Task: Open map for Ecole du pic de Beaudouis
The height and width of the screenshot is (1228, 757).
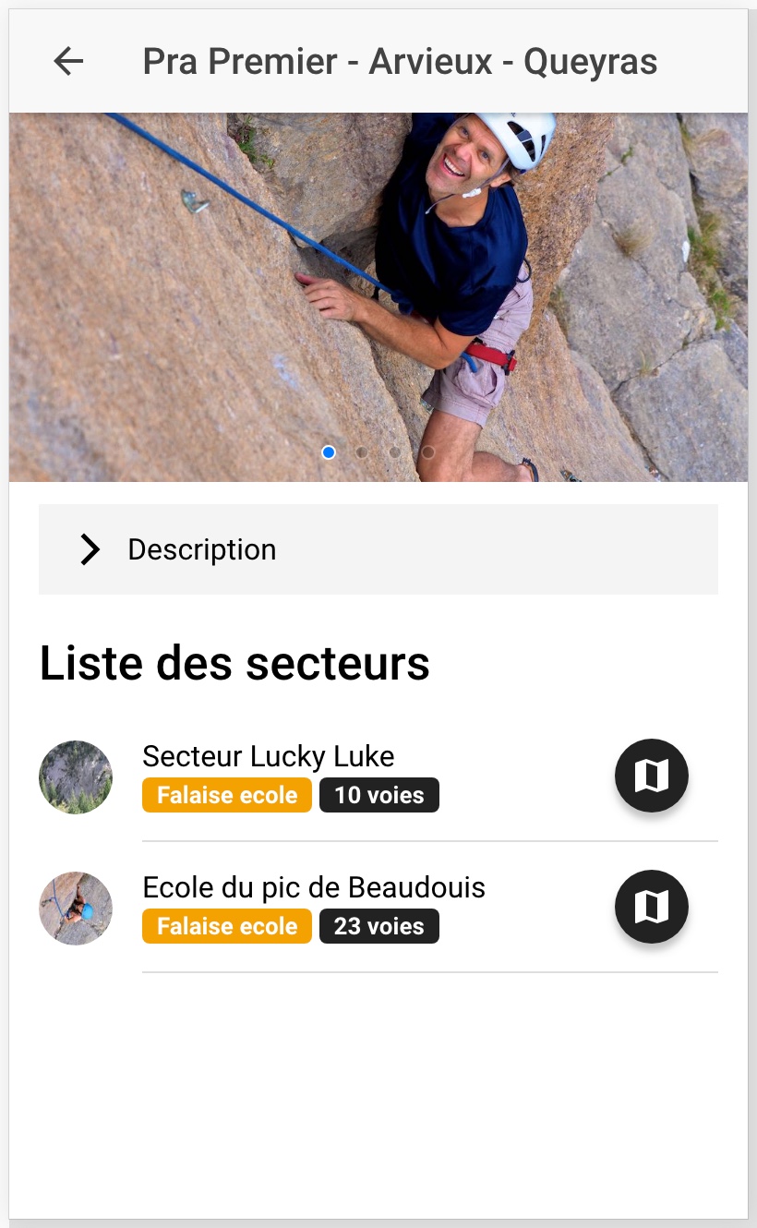Action: [651, 907]
